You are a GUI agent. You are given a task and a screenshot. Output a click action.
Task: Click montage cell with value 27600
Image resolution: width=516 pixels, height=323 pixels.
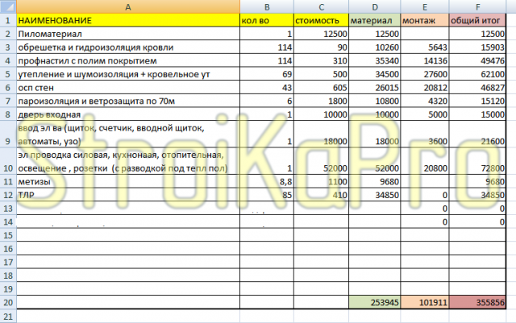[425, 74]
